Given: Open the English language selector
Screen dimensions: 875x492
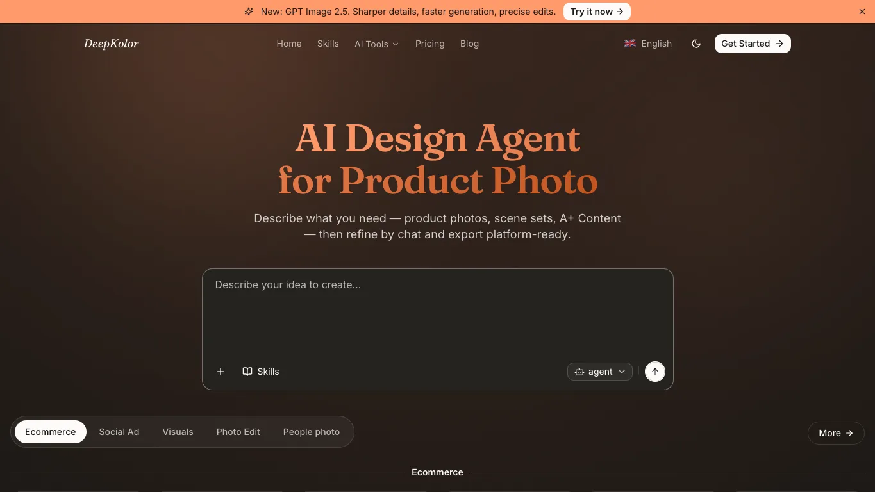Looking at the screenshot, I should [648, 44].
